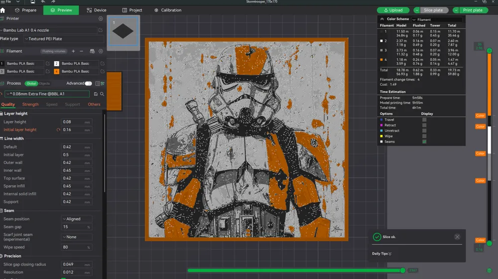
Task: Edit the Bambu Lab A1 printer preset
Action: [101, 30]
